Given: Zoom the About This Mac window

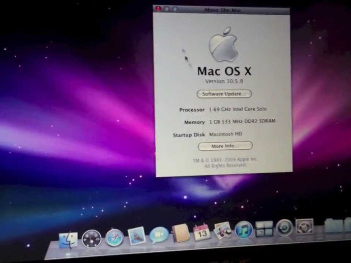Looking at the screenshot, I should (x=175, y=9).
